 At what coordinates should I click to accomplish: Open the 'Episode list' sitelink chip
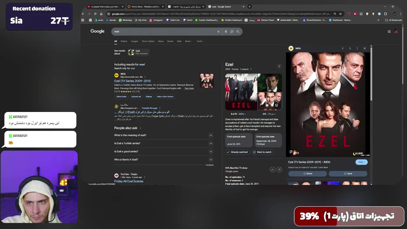(x=136, y=97)
